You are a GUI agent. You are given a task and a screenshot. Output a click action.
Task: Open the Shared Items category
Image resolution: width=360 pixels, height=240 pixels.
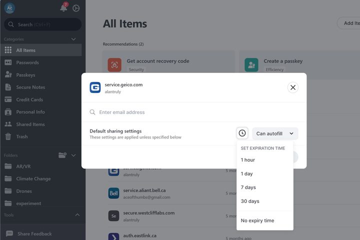pos(30,124)
